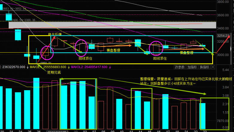Viewport: 234px width, 132px height.
Task: Click the 改参数 button
Action: tap(180, 67)
